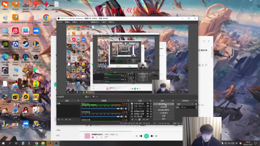Open the View menu in OBS
This screenshot has width=260, height=146.
click(75, 22)
